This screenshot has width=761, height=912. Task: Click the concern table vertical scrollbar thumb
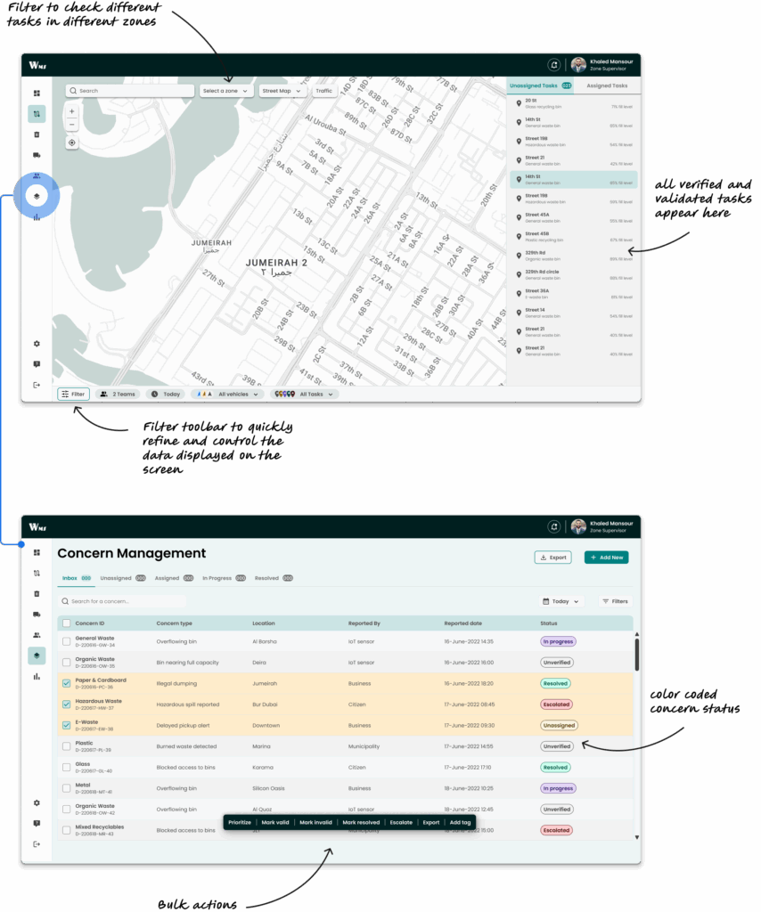[636, 654]
